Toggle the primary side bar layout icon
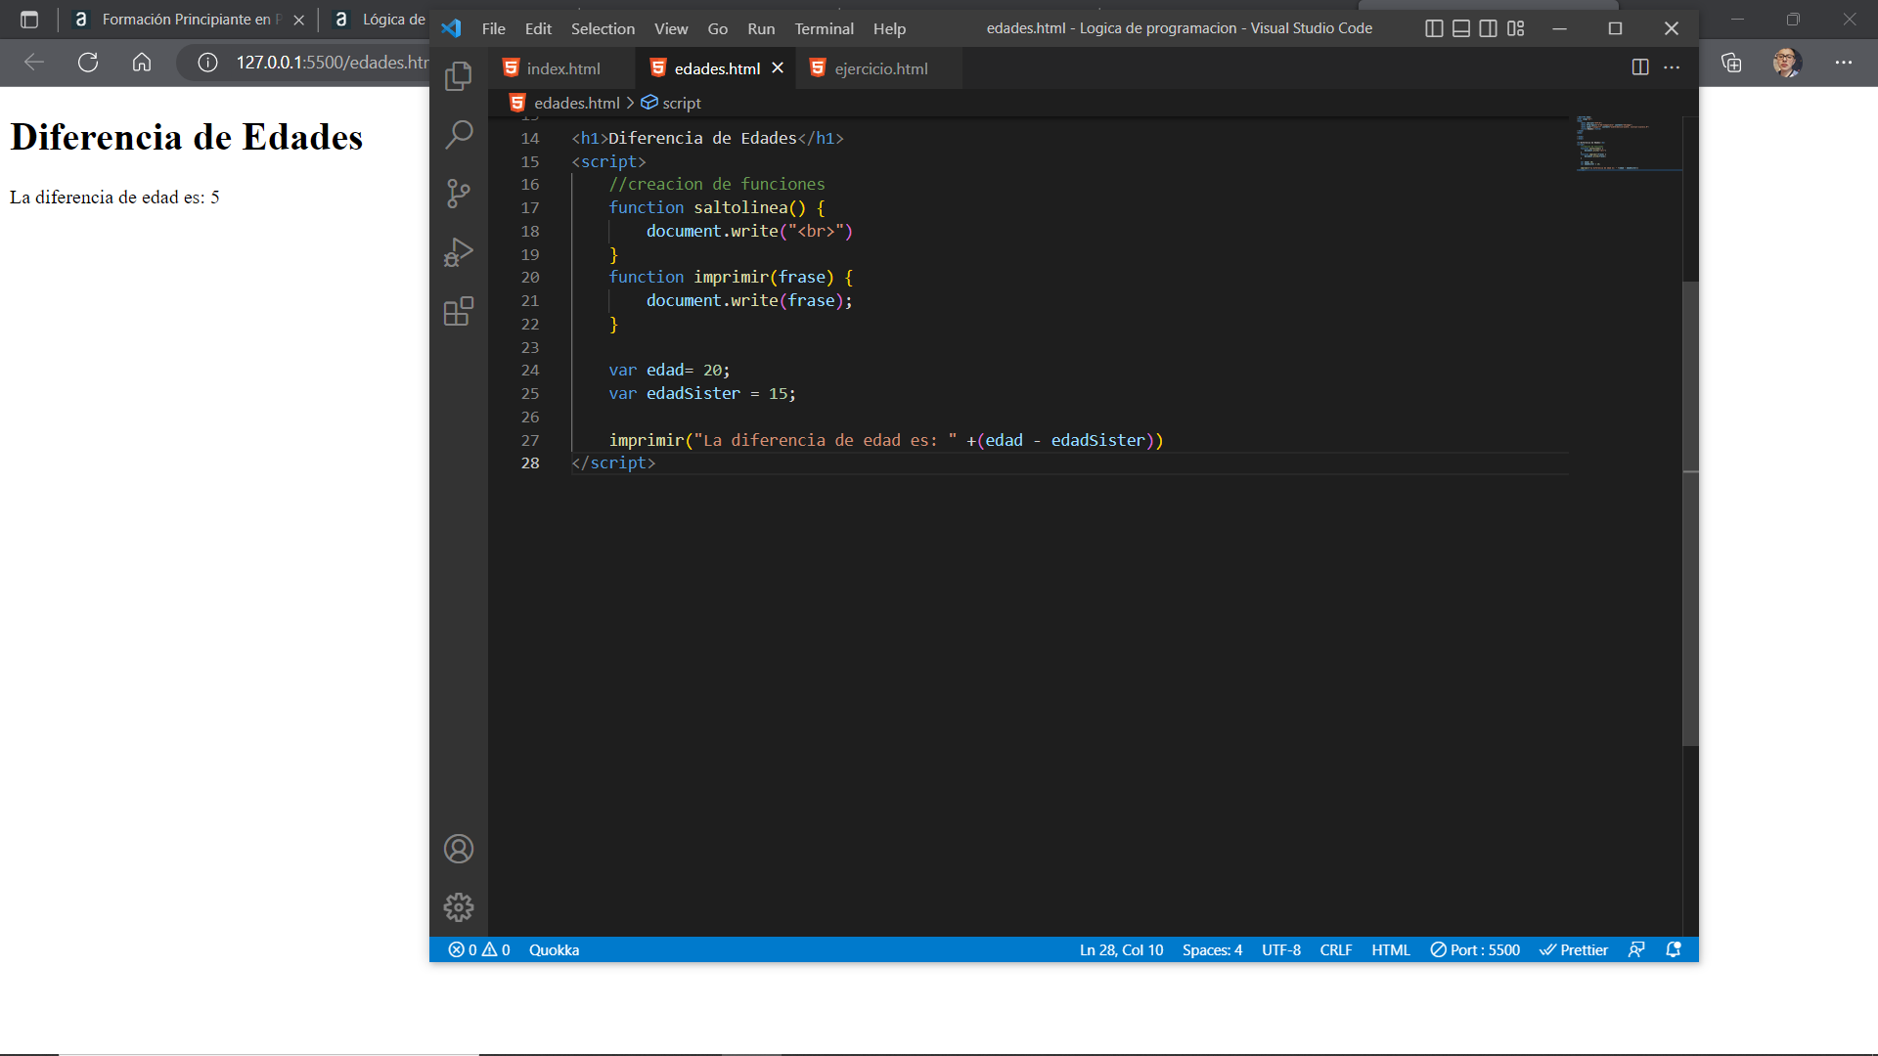Viewport: 1878px width, 1056px height. [x=1434, y=28]
